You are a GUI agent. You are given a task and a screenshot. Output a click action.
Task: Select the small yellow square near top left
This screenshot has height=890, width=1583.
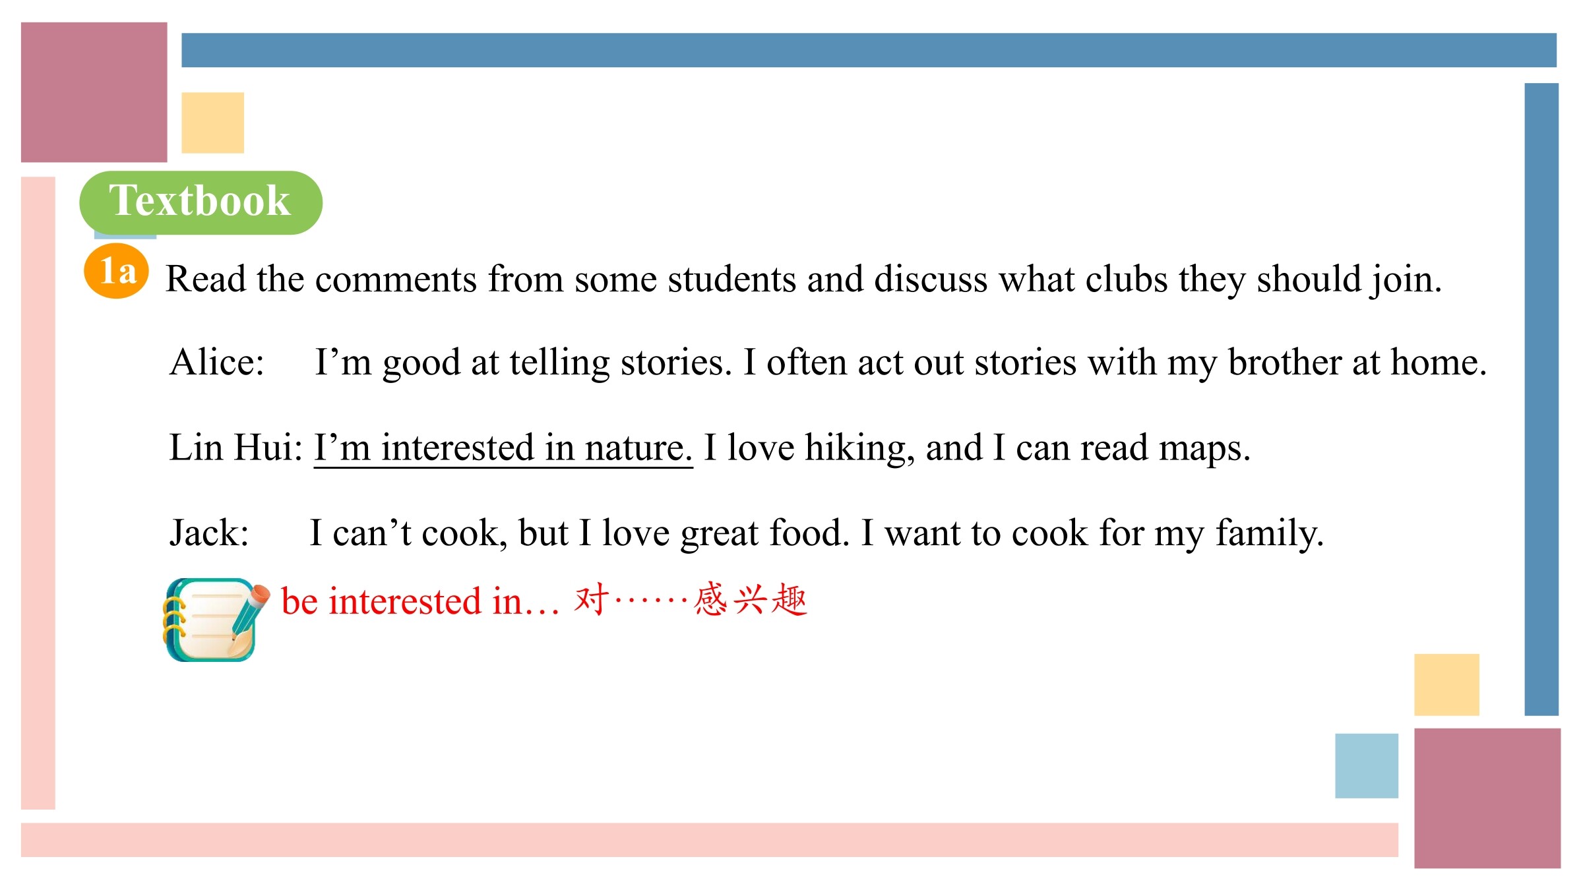213,123
